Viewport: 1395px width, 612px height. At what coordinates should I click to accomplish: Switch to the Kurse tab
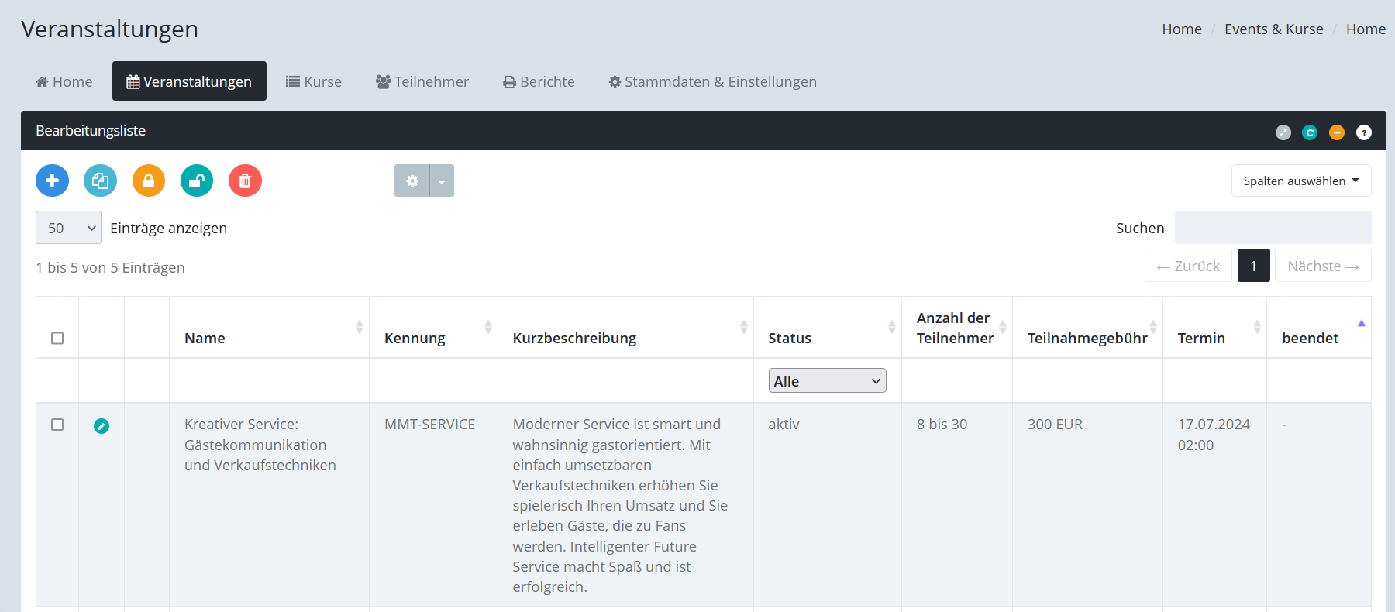[314, 81]
